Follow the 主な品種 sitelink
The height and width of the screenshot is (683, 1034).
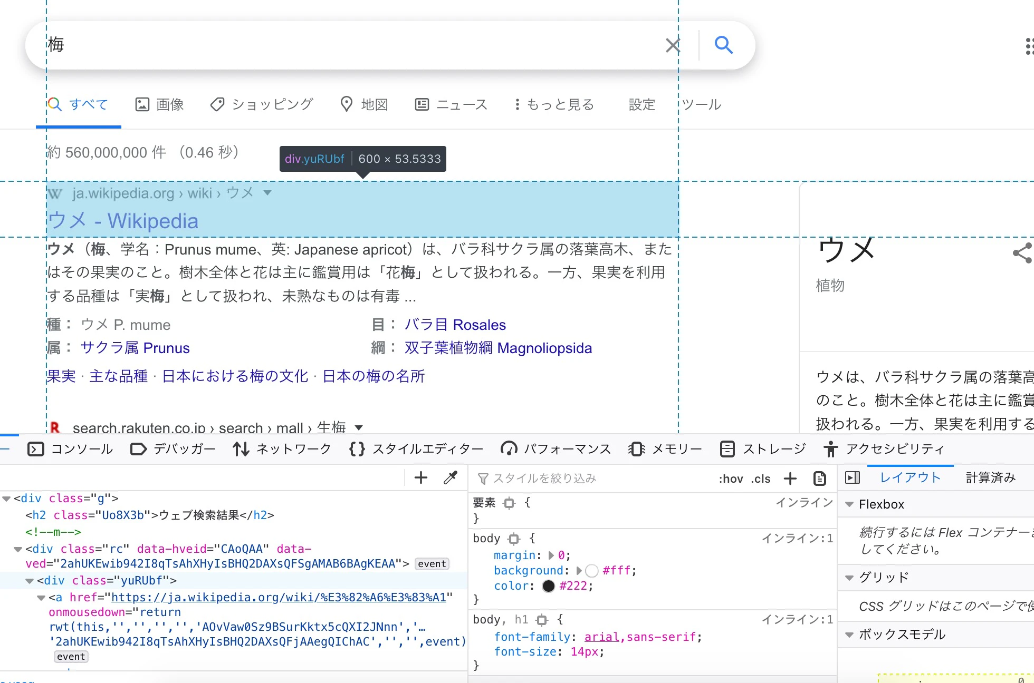(x=119, y=376)
